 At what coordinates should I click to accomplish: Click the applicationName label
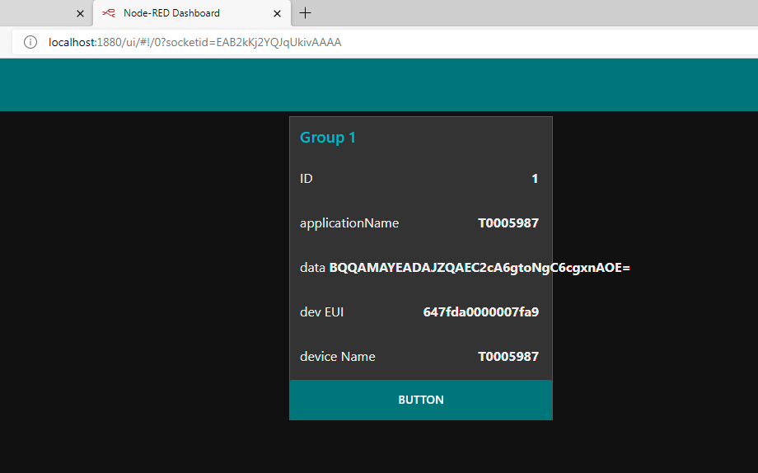click(349, 223)
